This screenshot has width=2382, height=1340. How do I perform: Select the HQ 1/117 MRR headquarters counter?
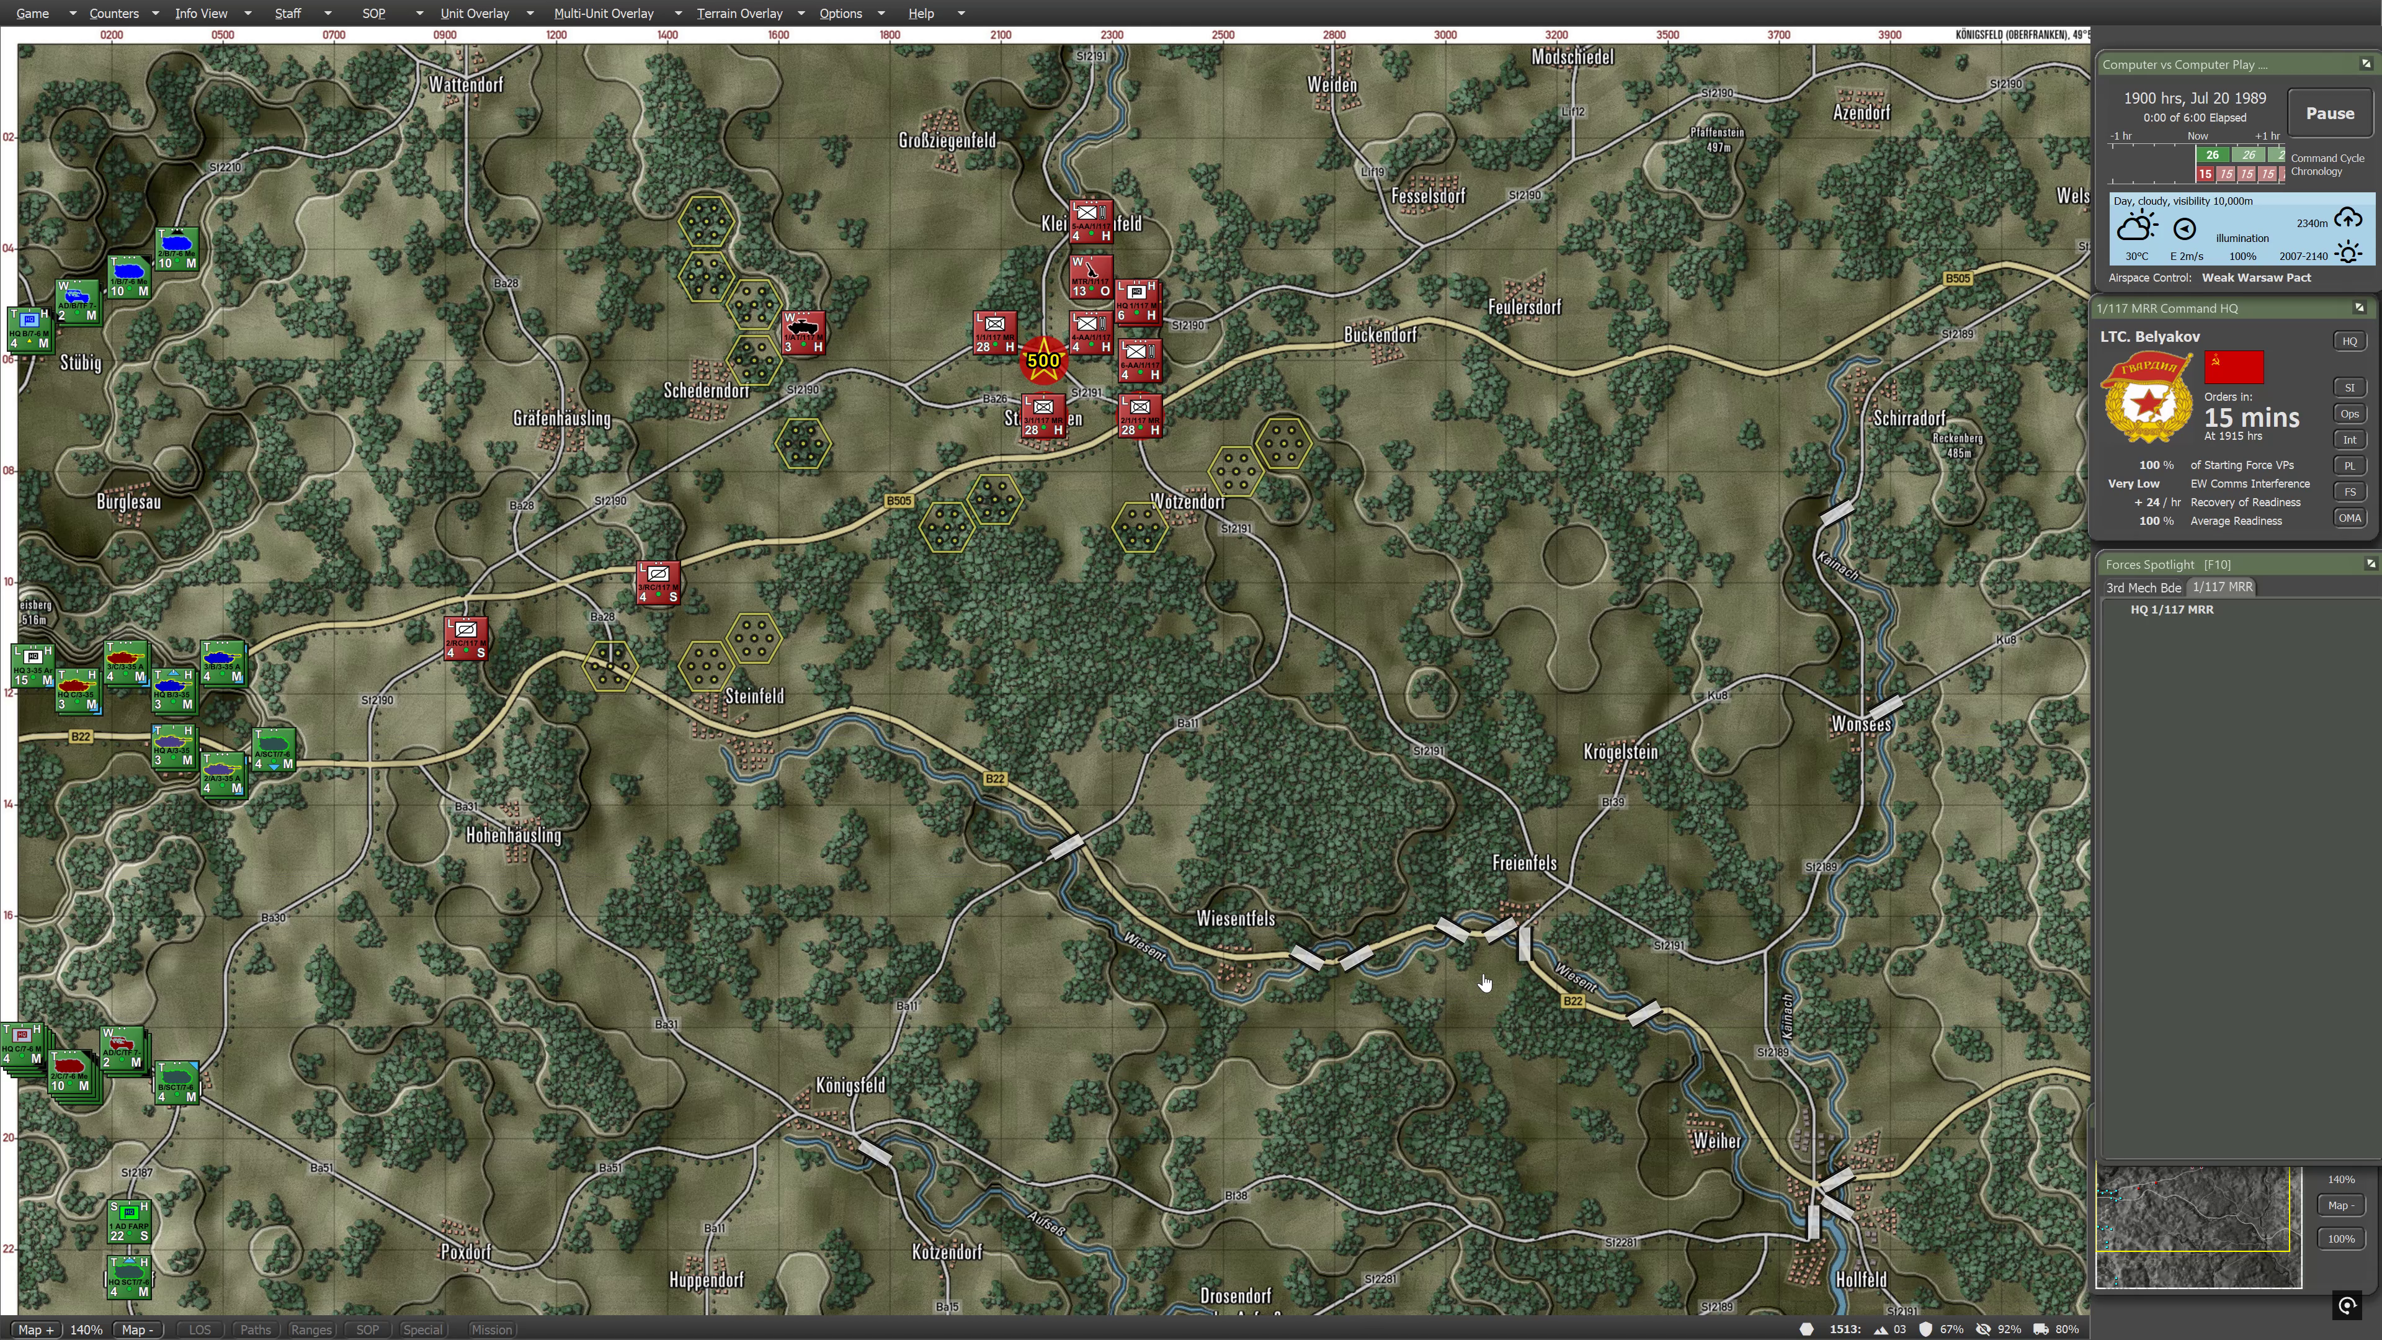[x=1138, y=300]
